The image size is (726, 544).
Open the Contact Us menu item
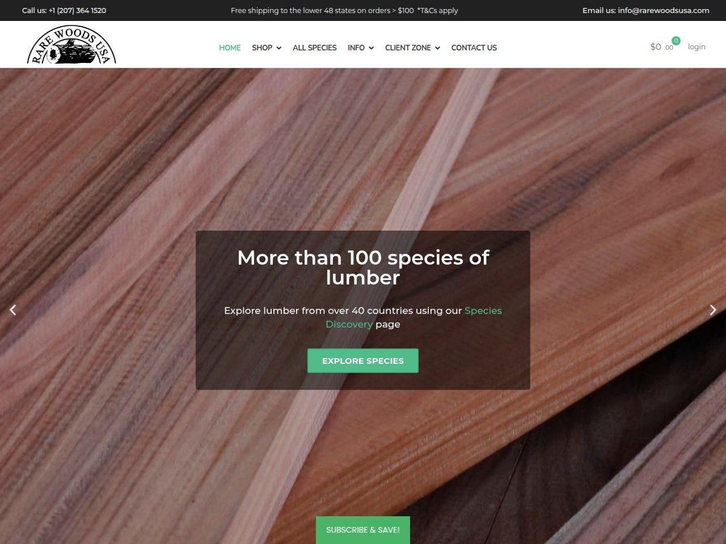(474, 48)
